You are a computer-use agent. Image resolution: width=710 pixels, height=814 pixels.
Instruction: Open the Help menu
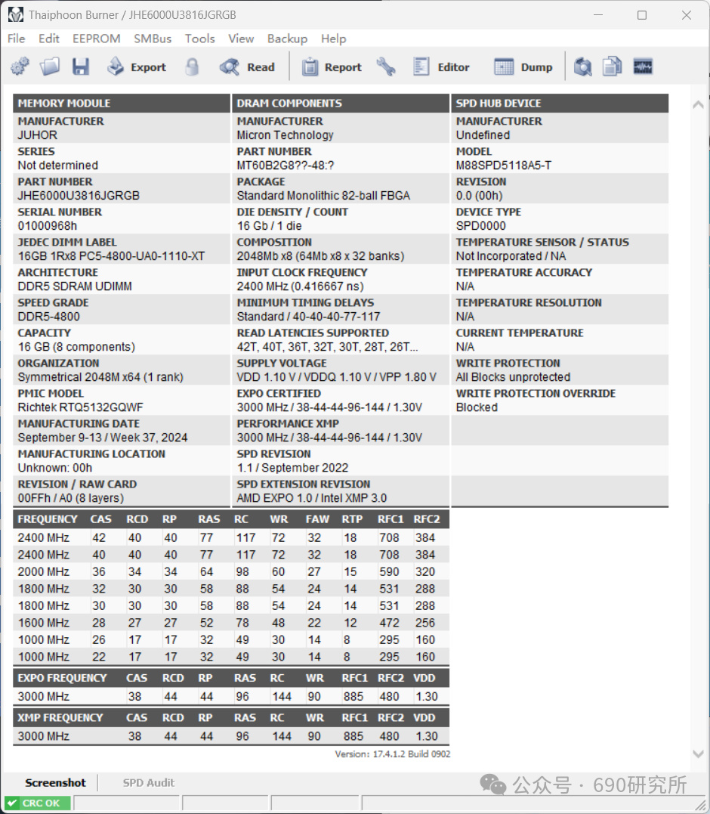tap(334, 39)
